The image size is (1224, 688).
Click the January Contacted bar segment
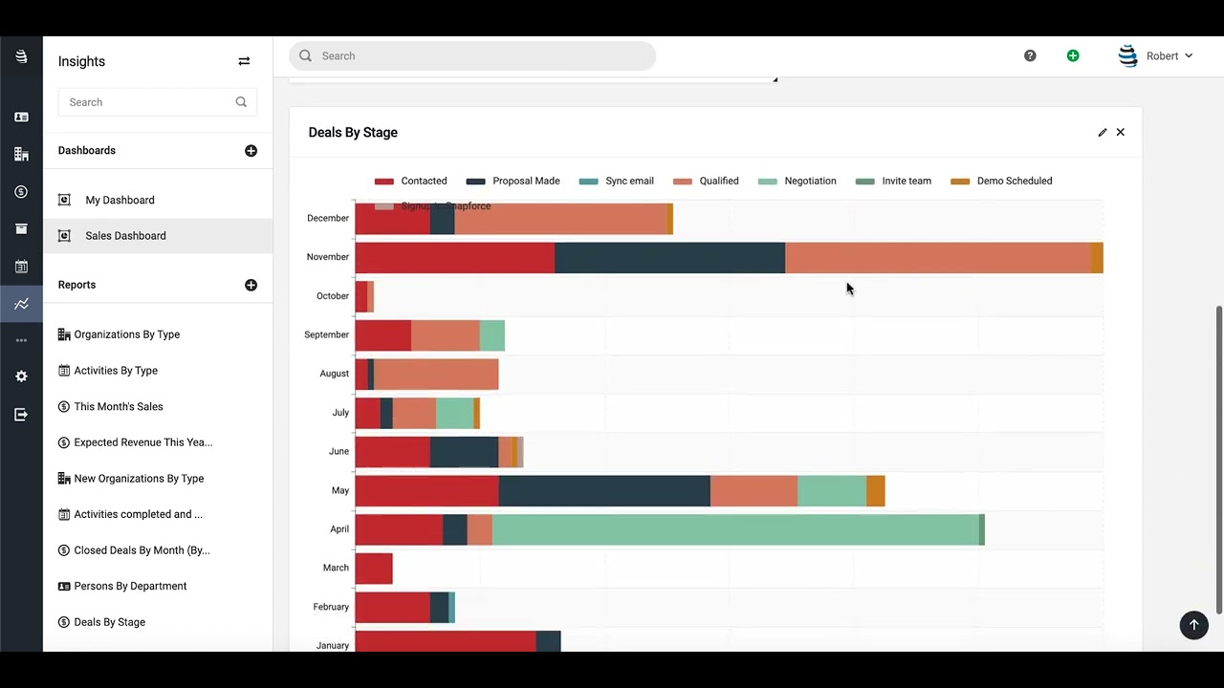(x=445, y=642)
